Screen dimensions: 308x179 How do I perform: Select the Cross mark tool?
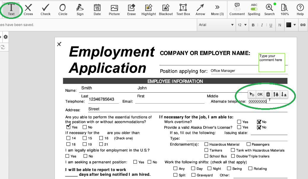28,9
